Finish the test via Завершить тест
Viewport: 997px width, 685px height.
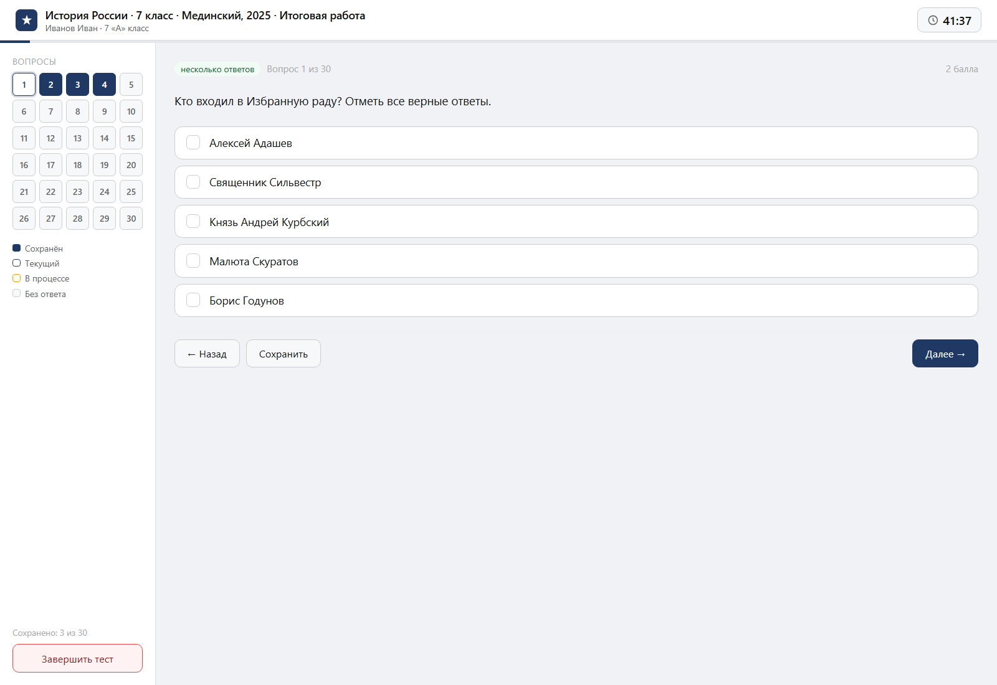click(x=77, y=658)
